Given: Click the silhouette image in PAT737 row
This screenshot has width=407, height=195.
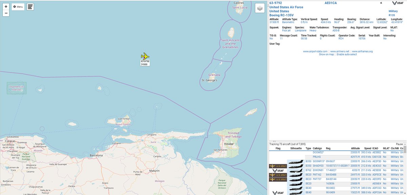Looking at the screenshot, I should [295, 179].
